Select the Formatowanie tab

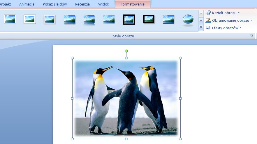point(133,4)
